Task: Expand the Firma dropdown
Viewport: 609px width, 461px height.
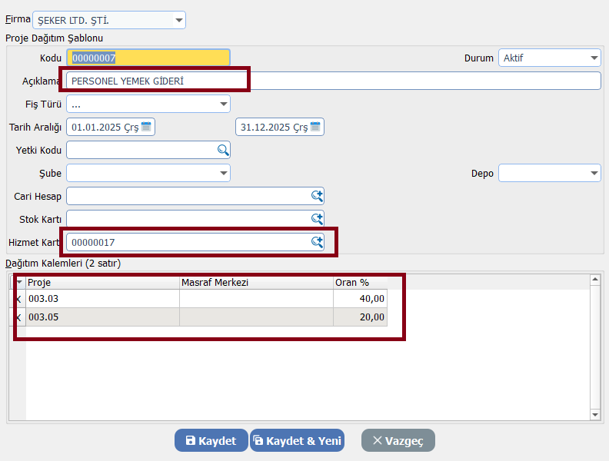Action: tap(178, 19)
